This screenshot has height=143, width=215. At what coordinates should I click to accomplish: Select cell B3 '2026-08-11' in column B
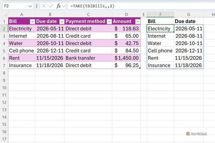(x=50, y=36)
